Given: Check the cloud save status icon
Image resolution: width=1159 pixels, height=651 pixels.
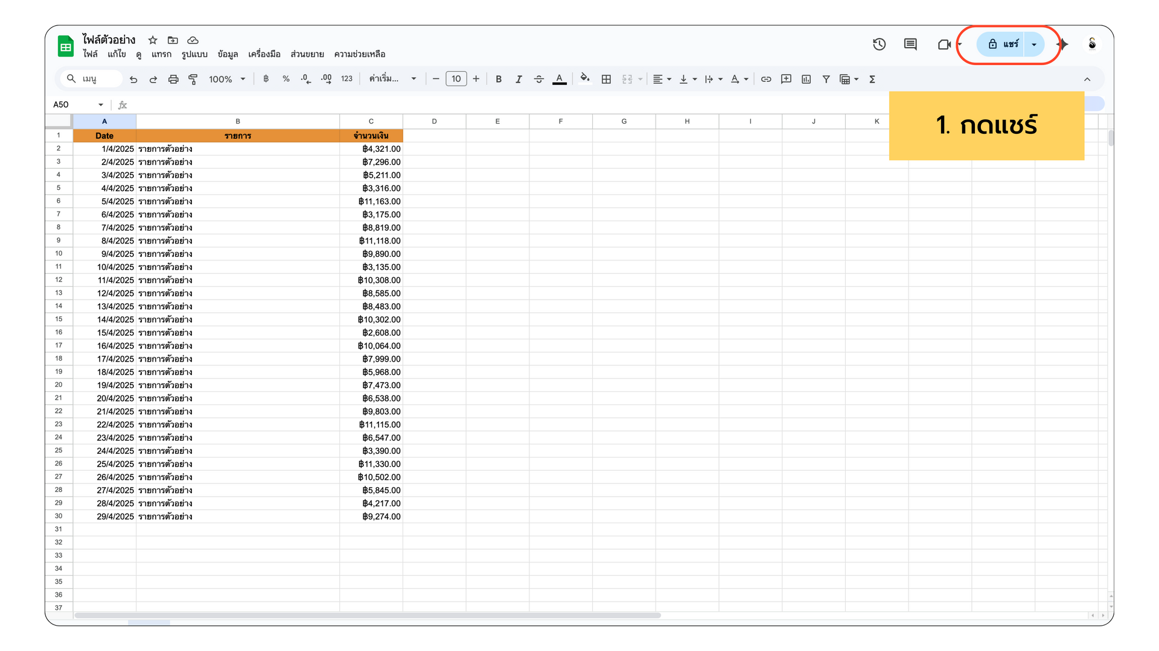Looking at the screenshot, I should 193,40.
